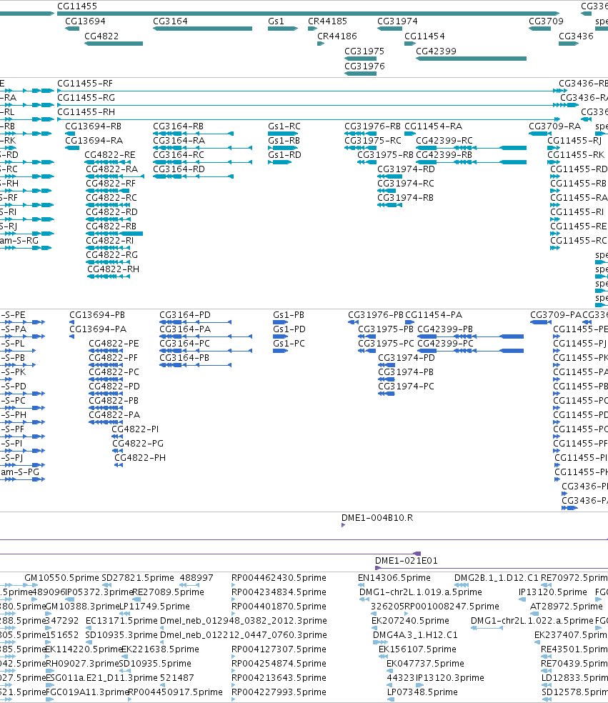Select the CG3164 gene feature bar
Viewport: 608px width, 703px height.
click(202, 29)
